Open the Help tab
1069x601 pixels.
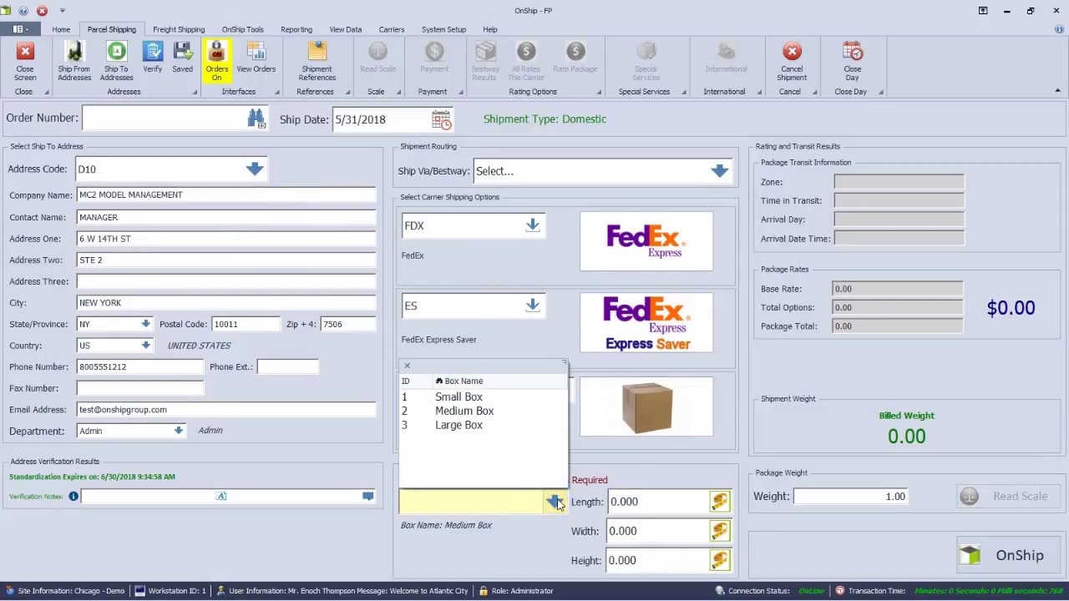[x=490, y=29]
